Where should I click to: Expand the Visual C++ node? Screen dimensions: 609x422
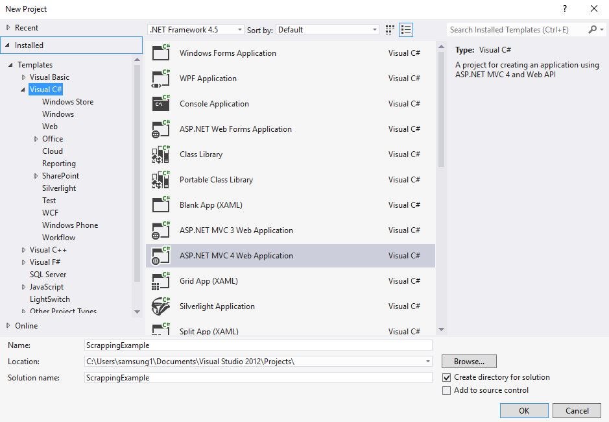click(x=23, y=250)
